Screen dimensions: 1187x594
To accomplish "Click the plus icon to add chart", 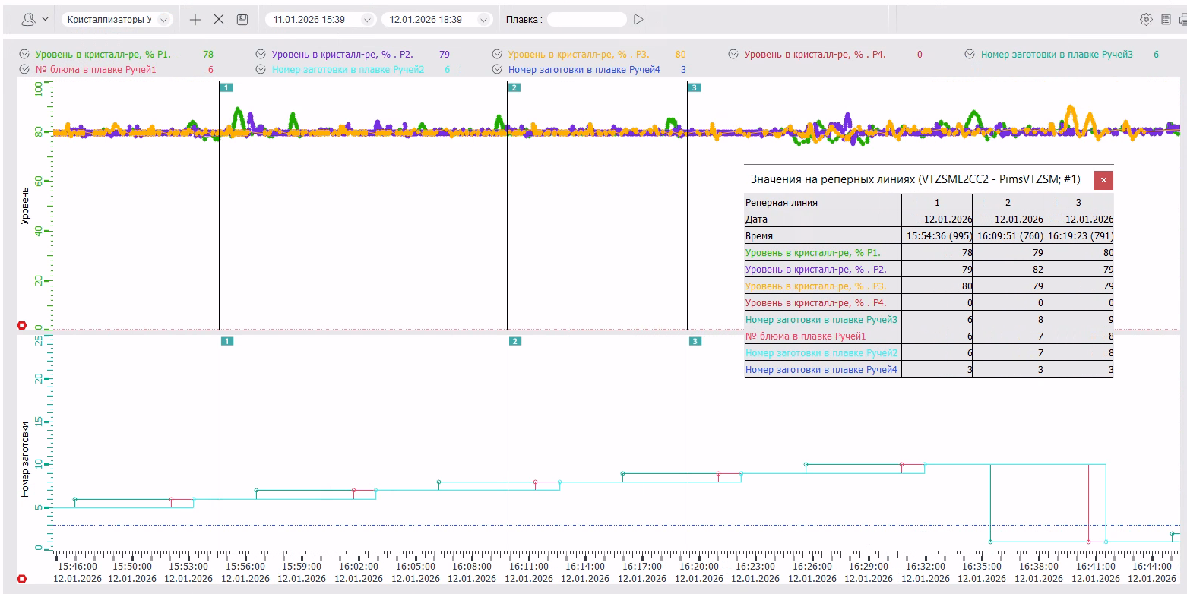I will click(x=195, y=20).
